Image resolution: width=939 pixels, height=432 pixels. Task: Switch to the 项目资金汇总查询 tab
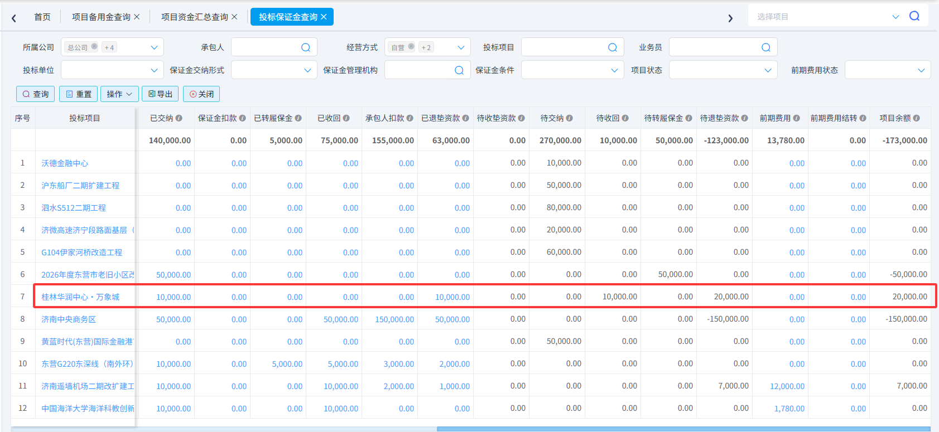coord(195,17)
